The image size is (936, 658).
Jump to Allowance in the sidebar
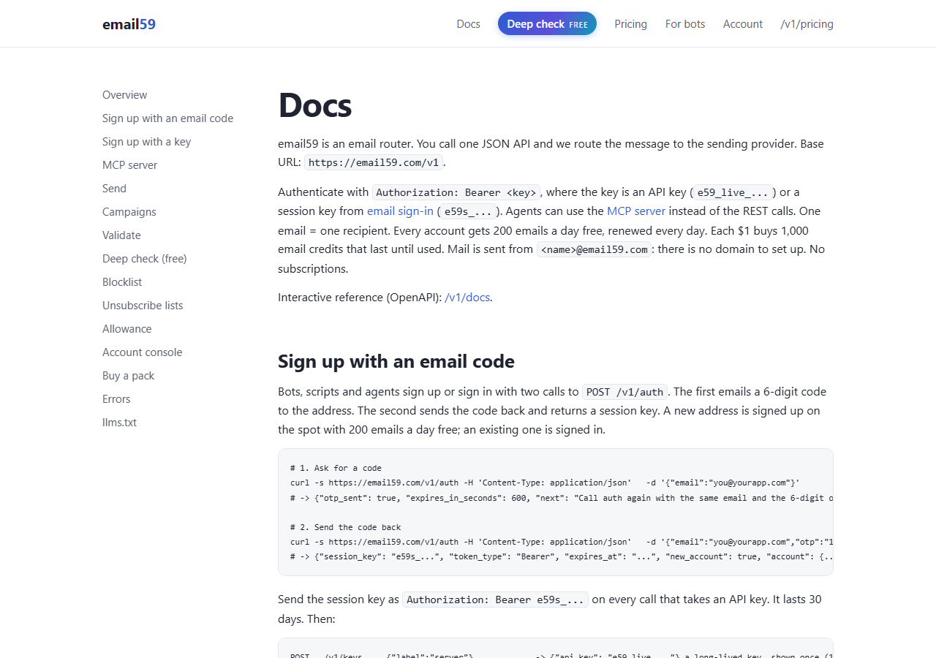pyautogui.click(x=127, y=329)
